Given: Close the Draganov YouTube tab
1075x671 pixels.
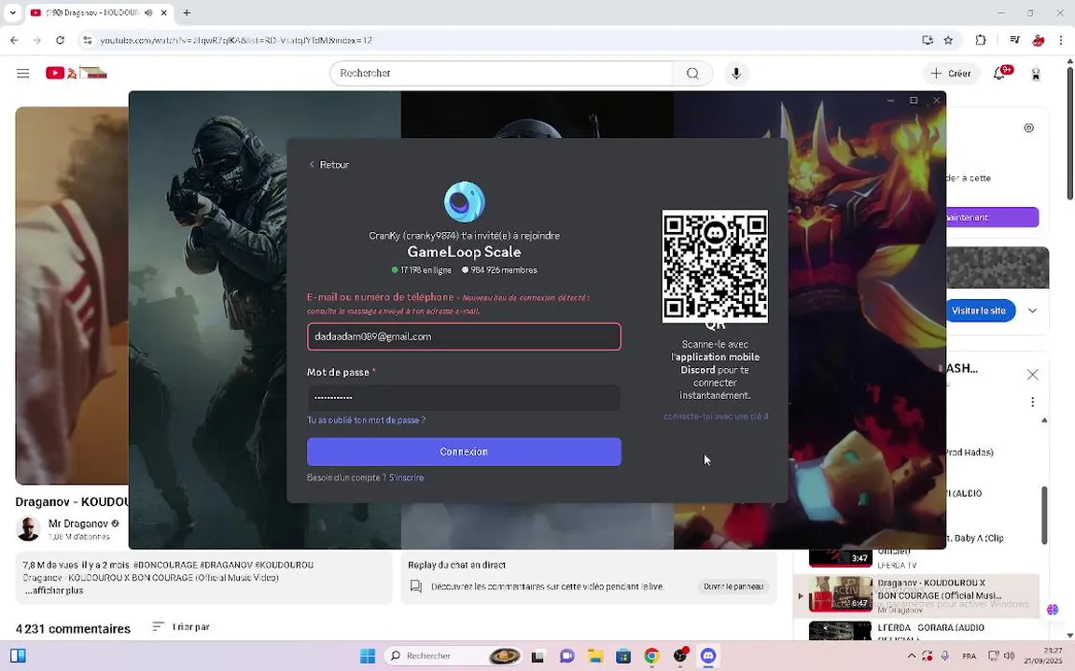Looking at the screenshot, I should pos(164,13).
